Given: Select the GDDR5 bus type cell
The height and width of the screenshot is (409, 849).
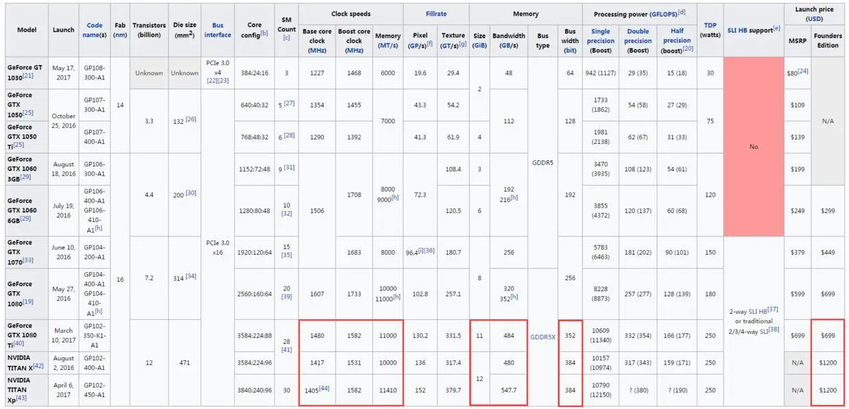Looking at the screenshot, I should [543, 163].
